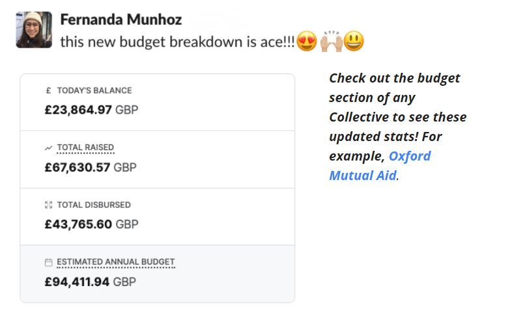The height and width of the screenshot is (312, 527).
Task: Click the Today's Balance label
Action: 94,90
